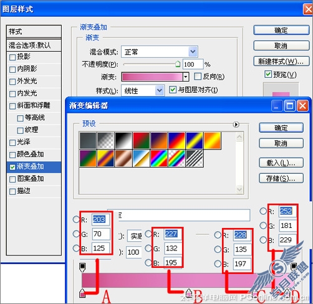Click the presets scrollbar up arrow

[x=239, y=136]
